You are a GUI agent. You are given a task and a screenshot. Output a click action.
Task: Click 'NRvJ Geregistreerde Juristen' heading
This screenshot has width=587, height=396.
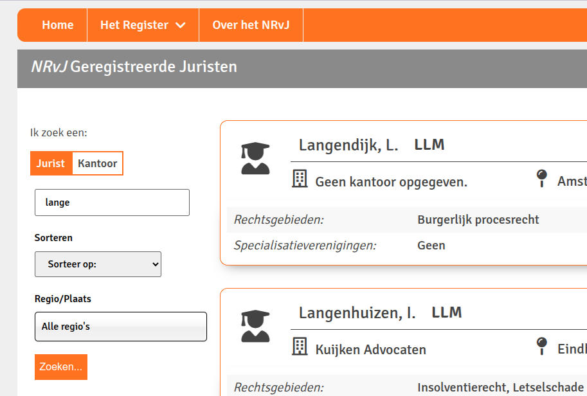pyautogui.click(x=134, y=67)
